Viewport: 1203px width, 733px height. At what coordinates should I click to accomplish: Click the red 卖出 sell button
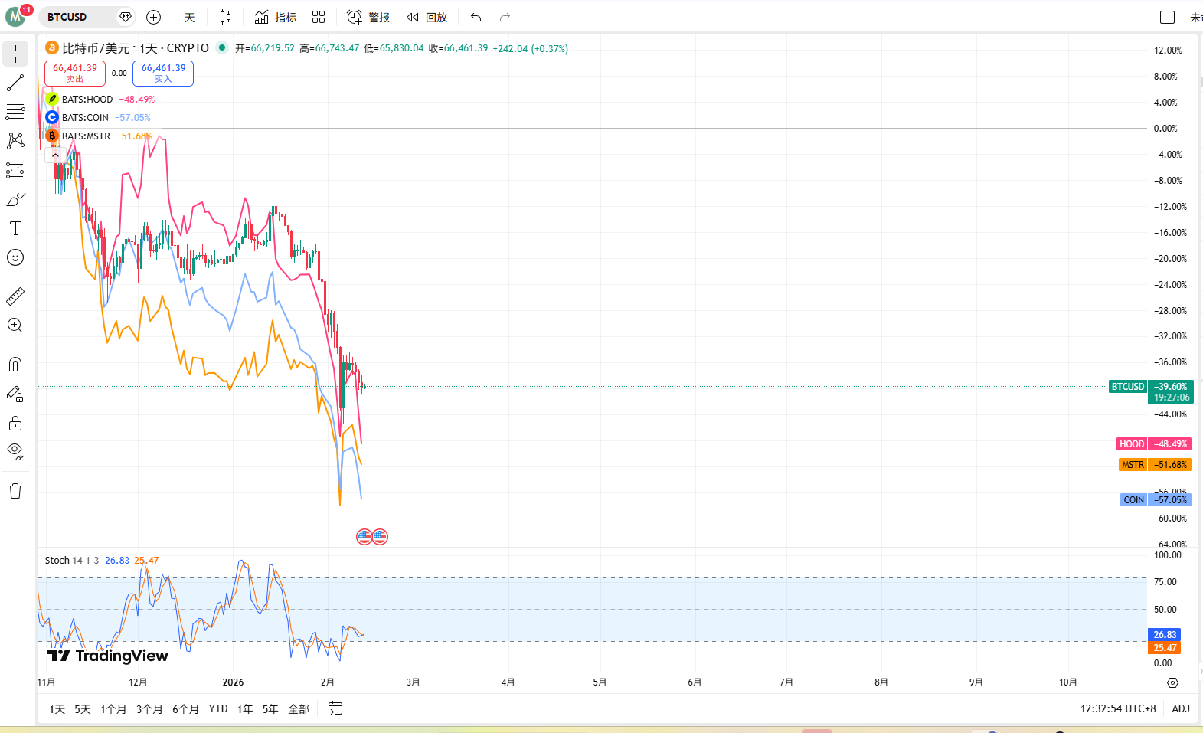coord(75,73)
